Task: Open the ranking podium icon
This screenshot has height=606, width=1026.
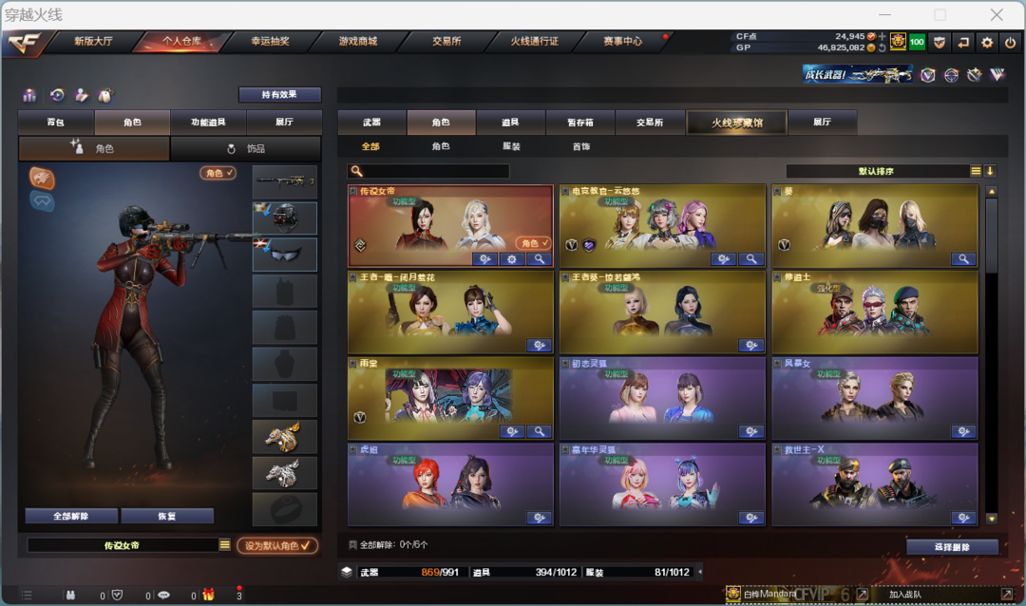Action: click(29, 96)
